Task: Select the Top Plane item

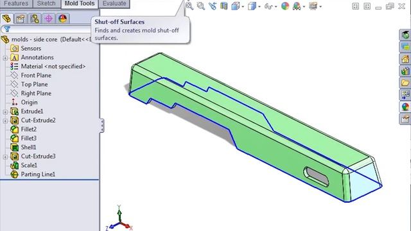Action: (x=34, y=84)
